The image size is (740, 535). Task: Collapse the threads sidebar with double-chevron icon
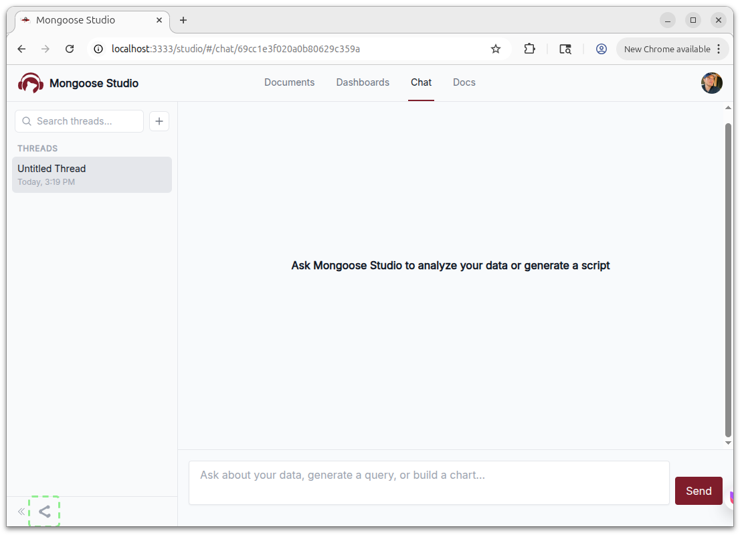tap(21, 512)
